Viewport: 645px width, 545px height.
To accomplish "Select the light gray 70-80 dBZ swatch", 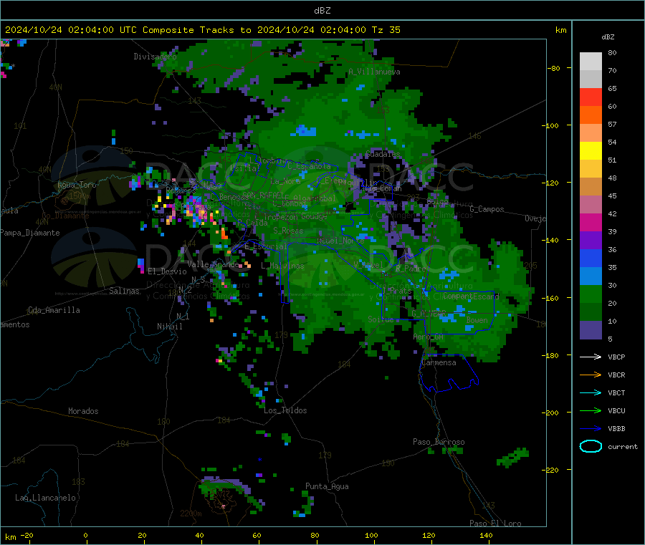I will coord(591,62).
